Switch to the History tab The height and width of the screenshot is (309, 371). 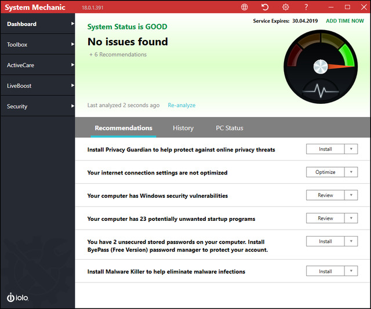pos(183,128)
